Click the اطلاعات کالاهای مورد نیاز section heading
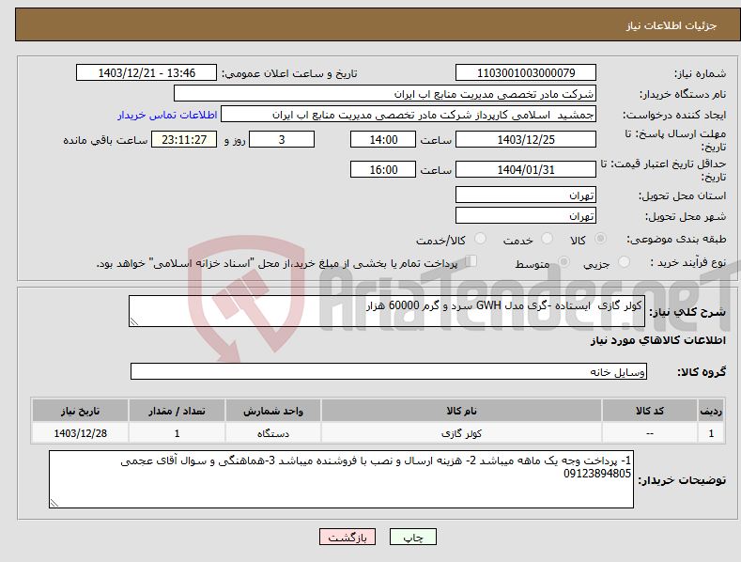The width and height of the screenshot is (741, 562). point(657,340)
